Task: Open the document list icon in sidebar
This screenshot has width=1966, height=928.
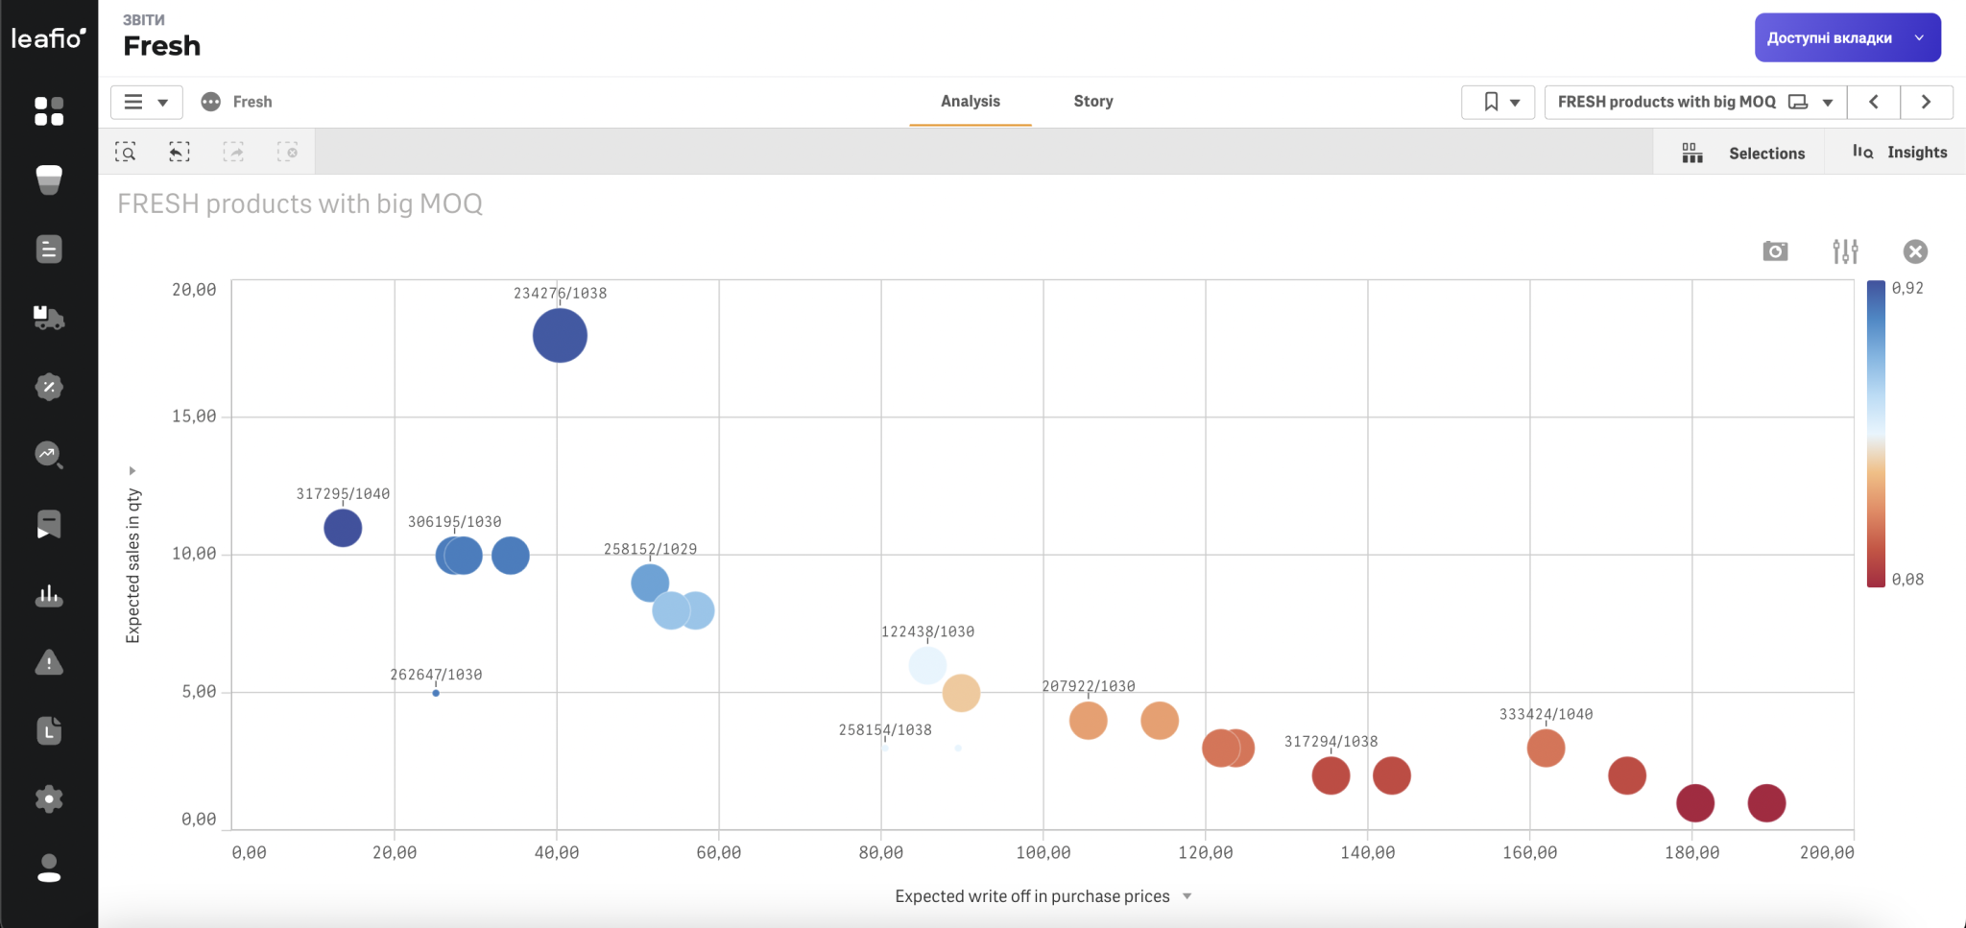Action: (49, 250)
